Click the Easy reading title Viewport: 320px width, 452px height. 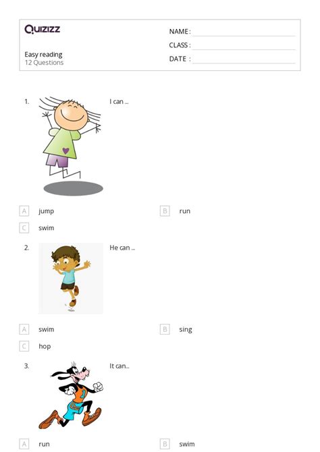pos(43,55)
